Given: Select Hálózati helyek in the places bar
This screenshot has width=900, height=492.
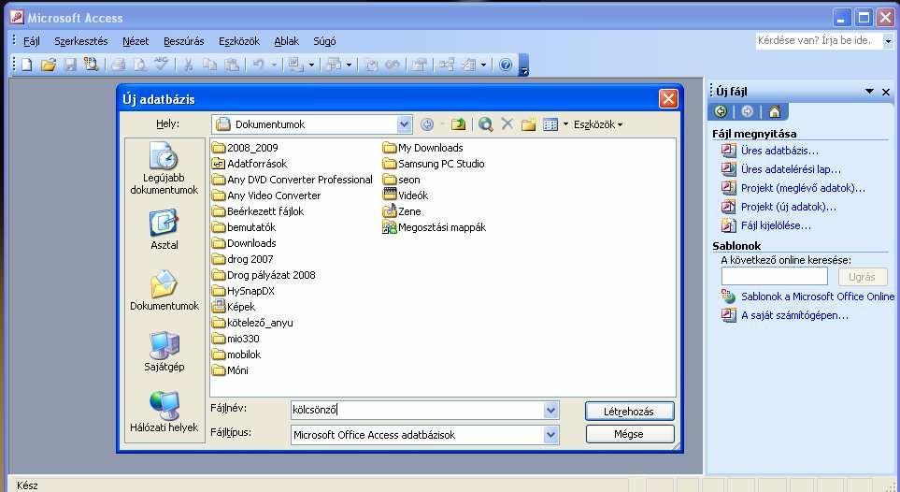Looking at the screenshot, I should tap(164, 412).
